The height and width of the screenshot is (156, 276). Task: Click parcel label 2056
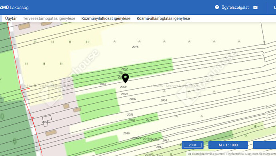(x=132, y=99)
